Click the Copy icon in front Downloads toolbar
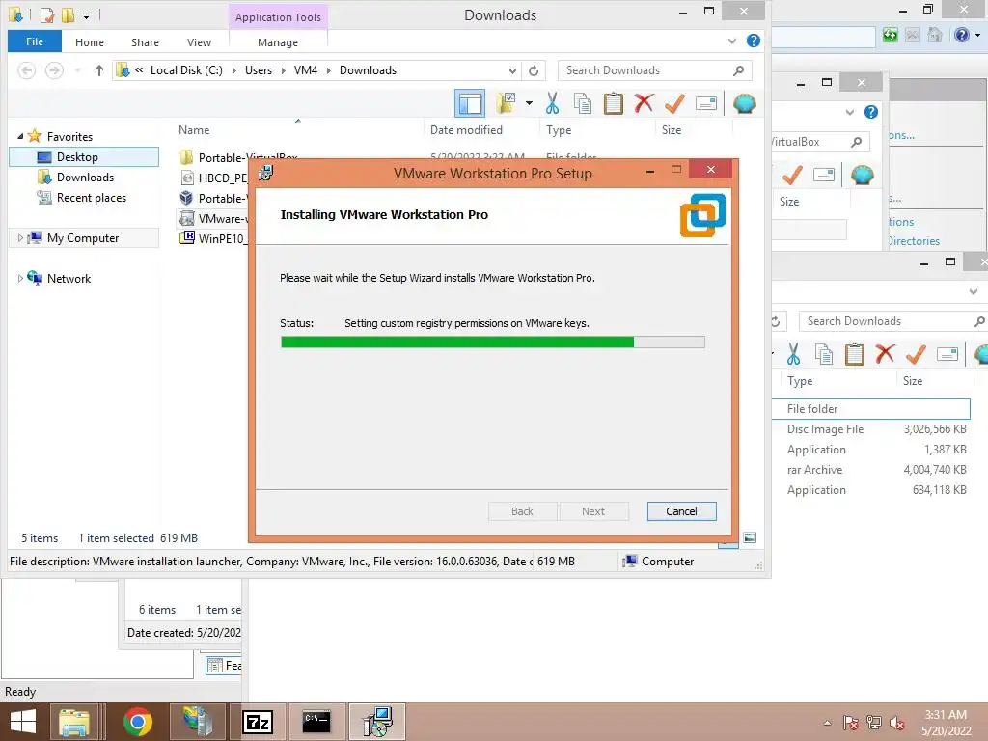The height and width of the screenshot is (741, 988). [x=583, y=103]
